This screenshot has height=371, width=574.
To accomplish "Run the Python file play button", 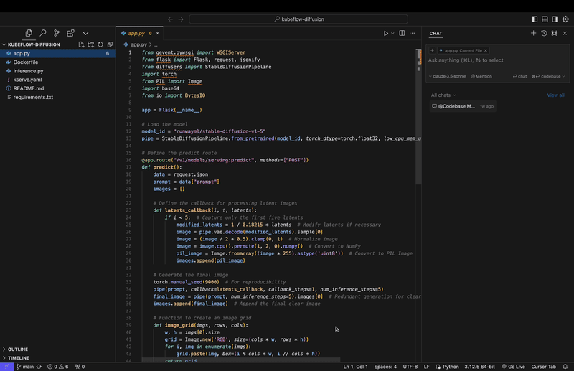I will 385,33.
